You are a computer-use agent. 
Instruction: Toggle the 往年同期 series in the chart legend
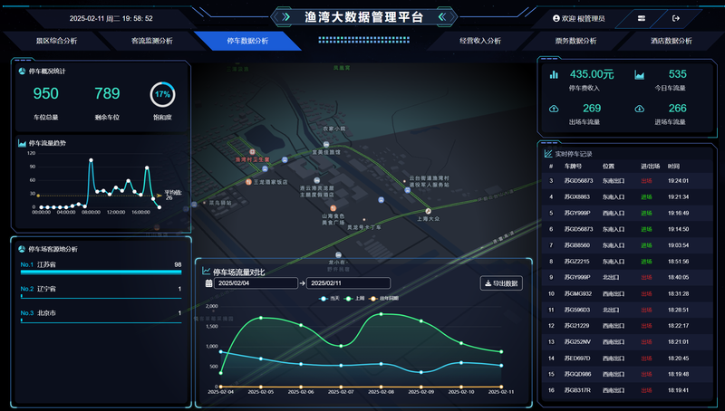(x=383, y=299)
